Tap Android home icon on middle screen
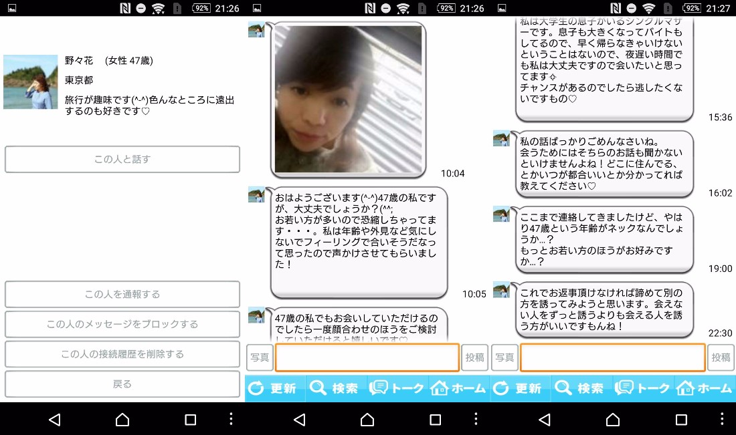736x435 pixels. [x=367, y=420]
